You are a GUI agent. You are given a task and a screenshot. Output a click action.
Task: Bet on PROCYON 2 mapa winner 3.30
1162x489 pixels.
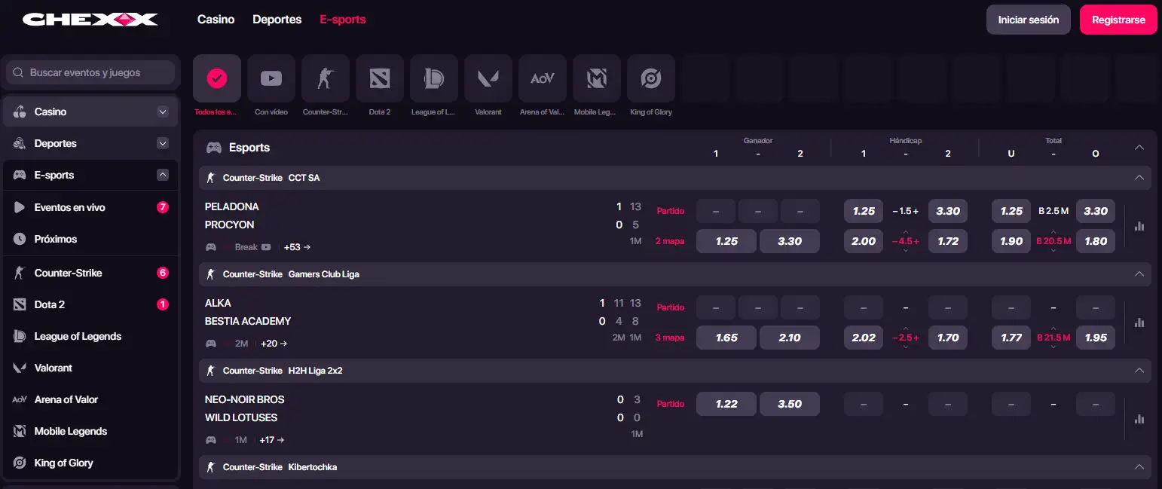pos(790,241)
